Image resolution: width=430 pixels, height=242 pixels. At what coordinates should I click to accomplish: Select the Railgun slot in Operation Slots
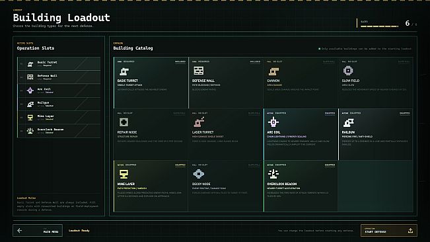click(x=59, y=104)
